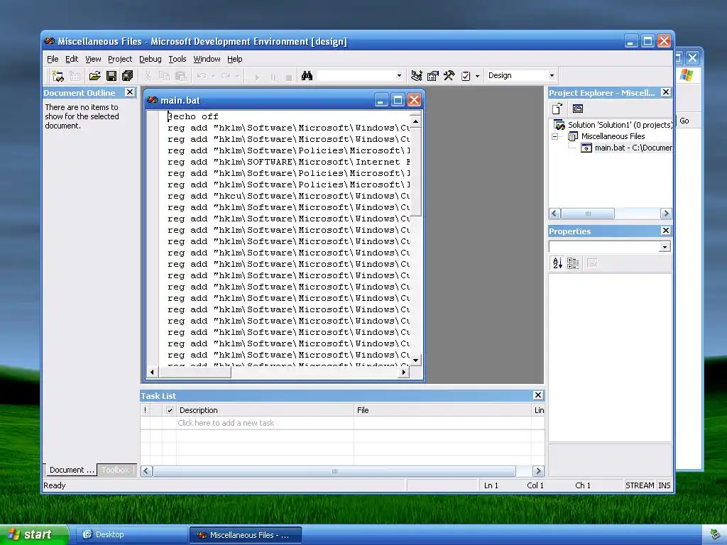Viewport: 727px width, 545px height.
Task: Click the Break pause icon
Action: (273, 77)
